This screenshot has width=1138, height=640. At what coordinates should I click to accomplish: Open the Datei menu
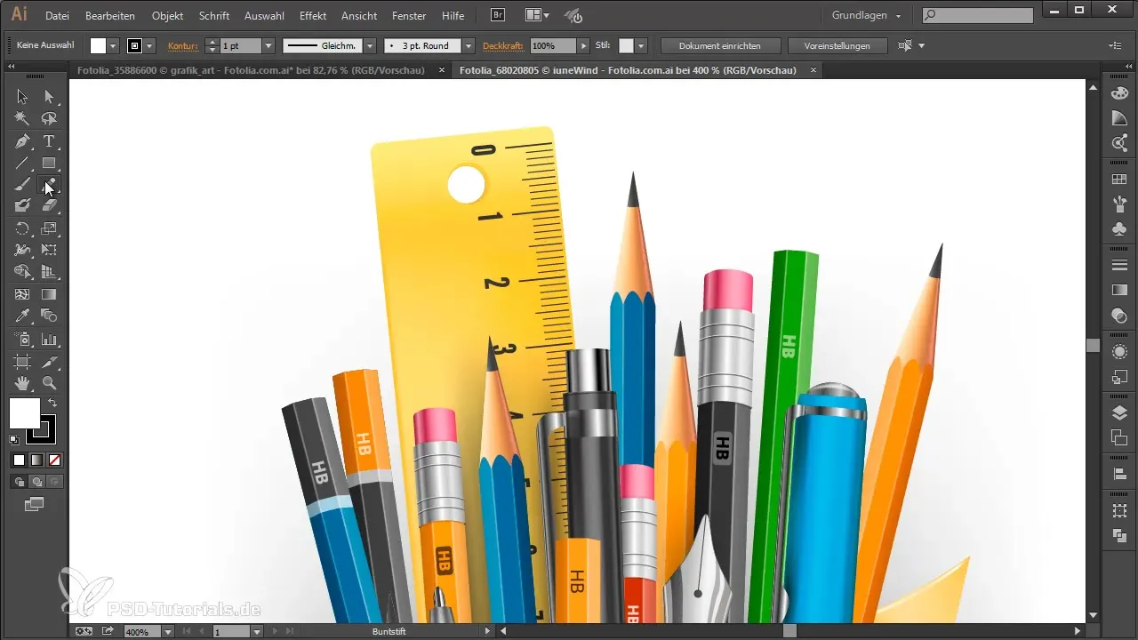point(57,16)
